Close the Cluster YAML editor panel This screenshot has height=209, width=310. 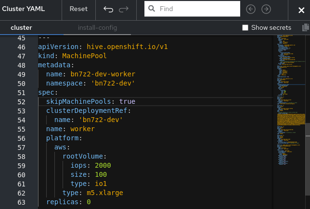[x=301, y=10]
